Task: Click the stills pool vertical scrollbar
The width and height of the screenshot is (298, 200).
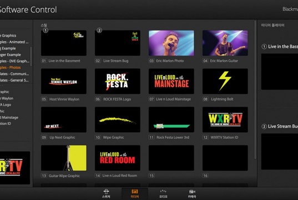Action: point(255,89)
